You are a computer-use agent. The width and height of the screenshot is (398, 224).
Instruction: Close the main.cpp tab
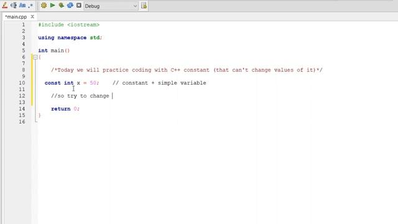(x=32, y=17)
